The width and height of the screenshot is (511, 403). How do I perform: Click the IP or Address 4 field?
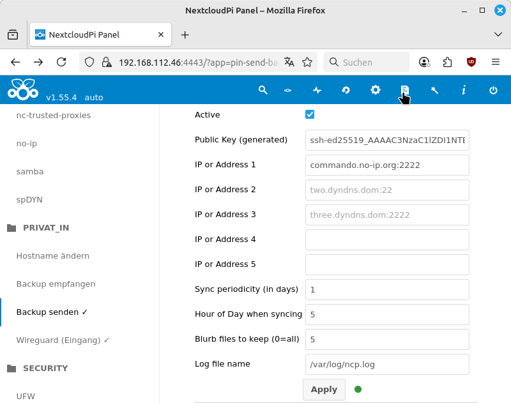coord(387,240)
